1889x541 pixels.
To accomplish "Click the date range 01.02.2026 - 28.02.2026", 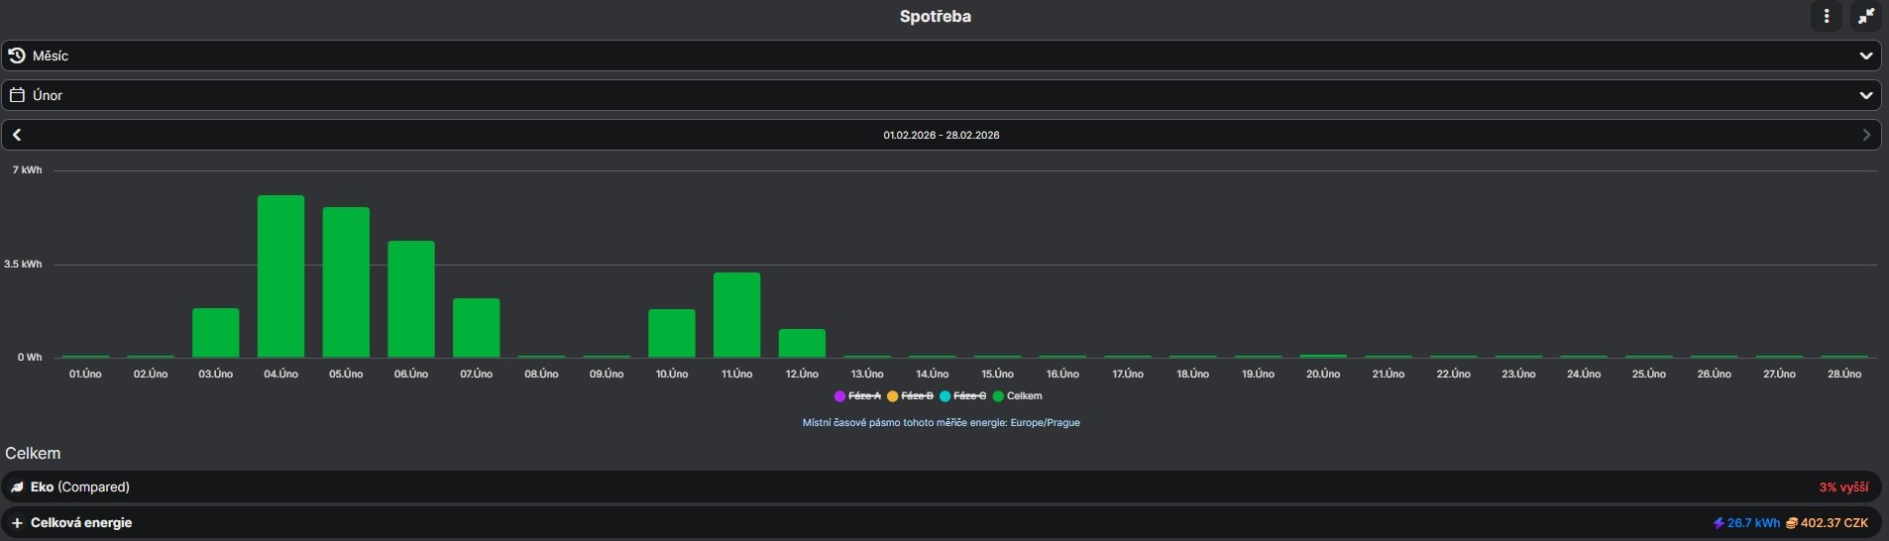I will click(941, 135).
